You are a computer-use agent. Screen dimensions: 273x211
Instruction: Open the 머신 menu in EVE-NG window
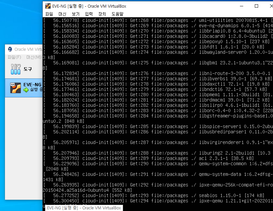(62, 14)
